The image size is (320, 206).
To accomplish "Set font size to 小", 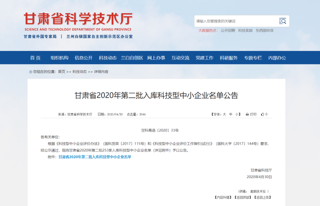I will click(x=237, y=114).
